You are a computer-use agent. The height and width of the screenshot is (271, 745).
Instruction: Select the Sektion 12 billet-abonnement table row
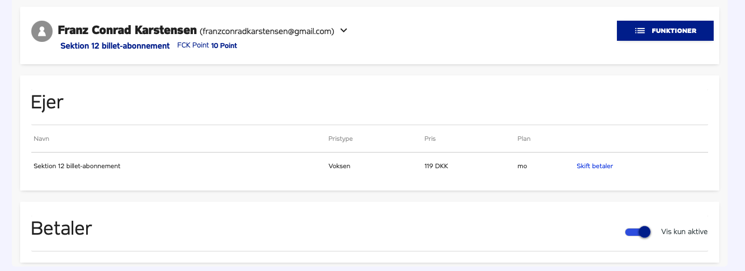click(370, 166)
